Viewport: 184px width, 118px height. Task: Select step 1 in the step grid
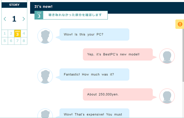click(x=5, y=33)
